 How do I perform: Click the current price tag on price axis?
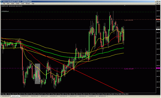click(158, 29)
